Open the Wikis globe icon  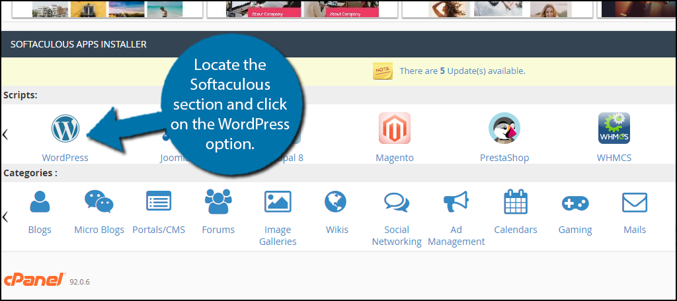(335, 202)
